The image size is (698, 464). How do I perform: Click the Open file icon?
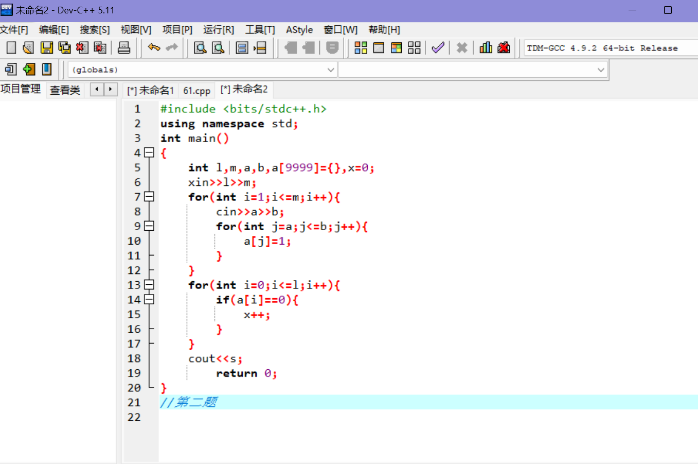(29, 48)
